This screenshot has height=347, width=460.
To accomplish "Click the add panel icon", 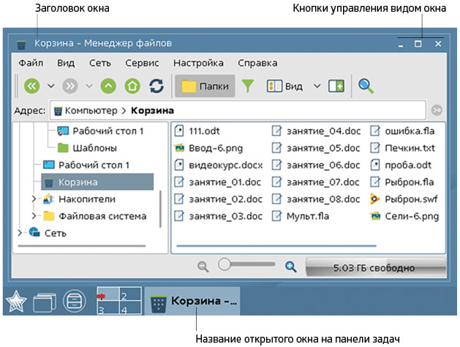I will pyautogui.click(x=336, y=86).
